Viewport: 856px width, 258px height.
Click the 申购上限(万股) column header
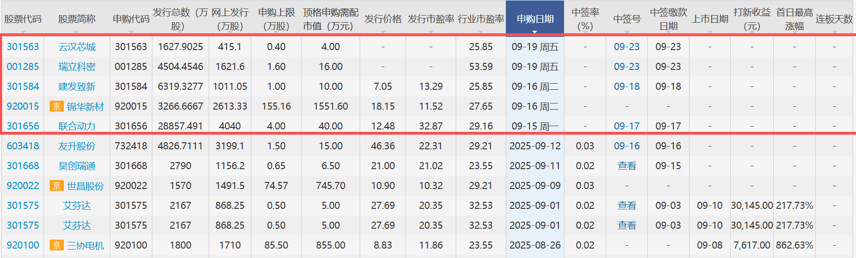[x=276, y=19]
